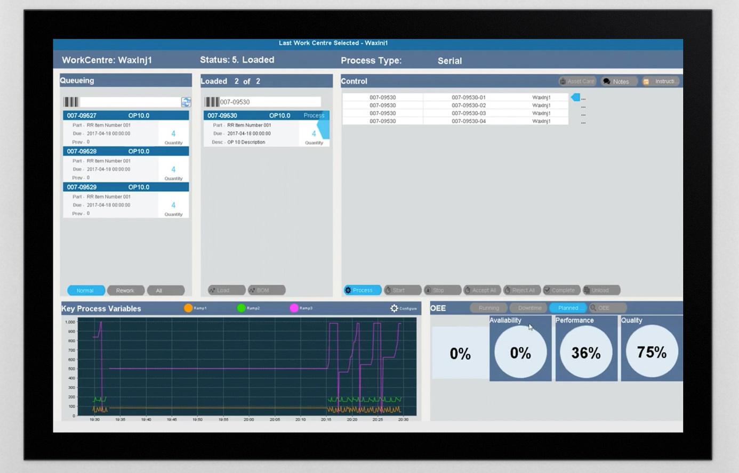Open the Instructions panel button
The height and width of the screenshot is (473, 739).
point(660,81)
